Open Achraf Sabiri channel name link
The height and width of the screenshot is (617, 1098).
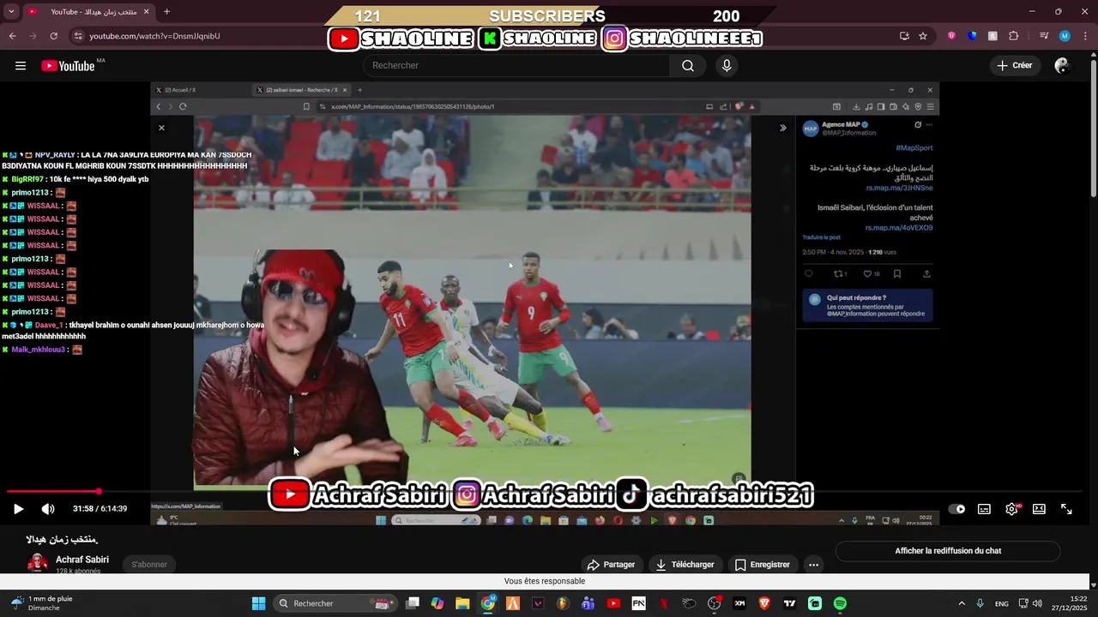click(x=82, y=560)
